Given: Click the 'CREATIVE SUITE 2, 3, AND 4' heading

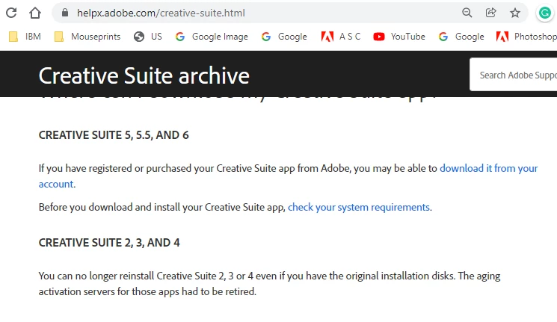Looking at the screenshot, I should click(x=109, y=243).
